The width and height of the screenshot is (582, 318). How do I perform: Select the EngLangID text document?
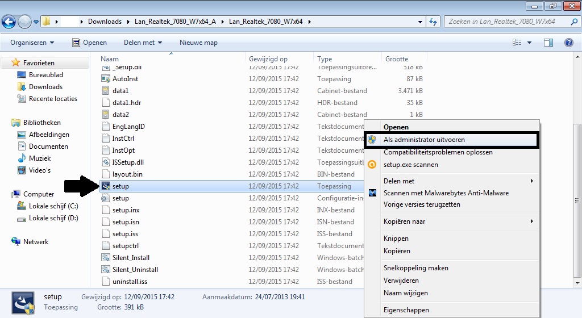point(128,127)
